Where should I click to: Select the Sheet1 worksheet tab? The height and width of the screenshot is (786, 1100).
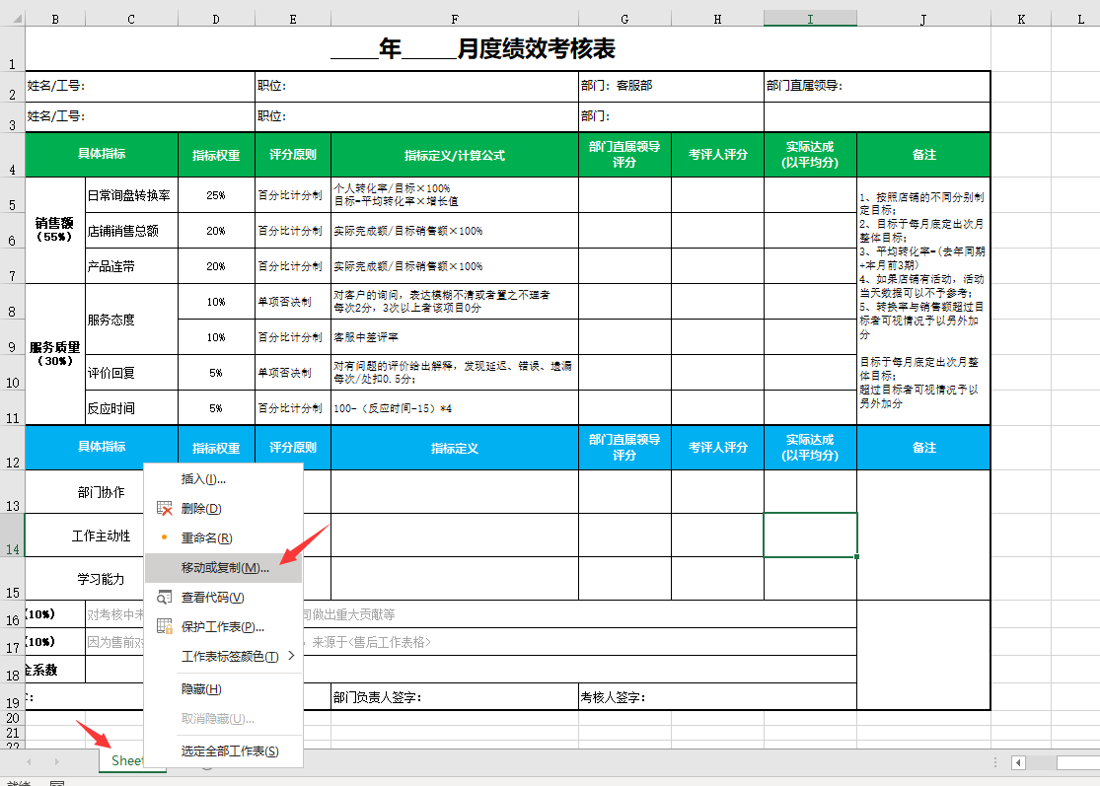pos(126,760)
